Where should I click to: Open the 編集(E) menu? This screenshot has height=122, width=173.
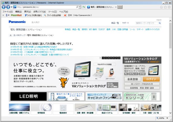click(19, 11)
